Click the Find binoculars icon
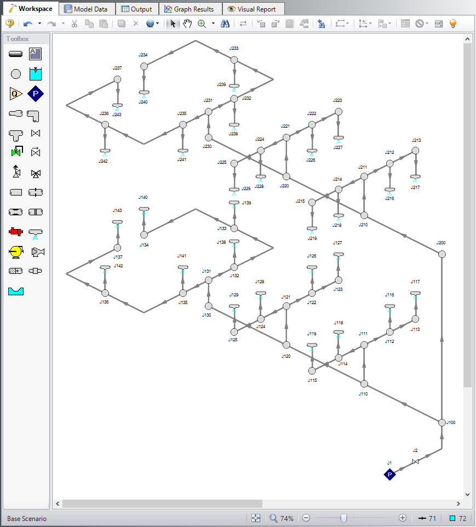 225,24
